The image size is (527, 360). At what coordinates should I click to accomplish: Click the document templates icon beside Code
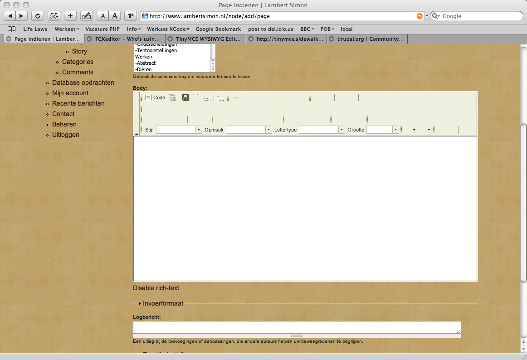point(172,97)
